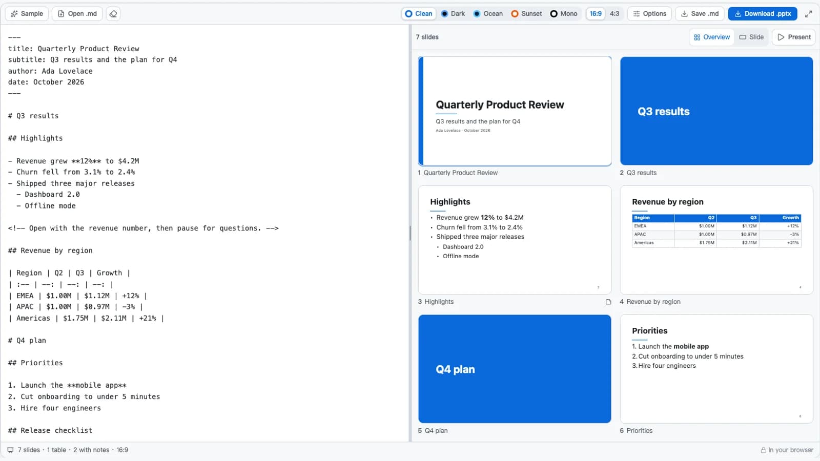The image size is (820, 461).
Task: Click the '# Q3 results' heading line
Action: 33,116
